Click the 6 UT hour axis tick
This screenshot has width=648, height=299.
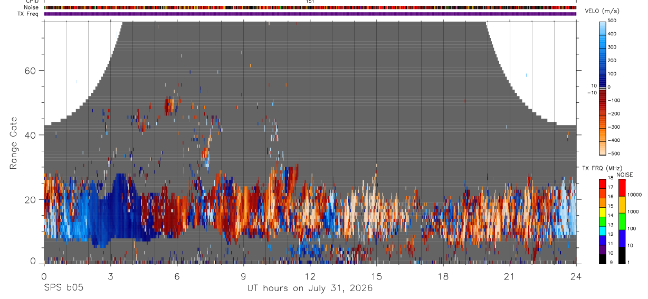click(x=177, y=275)
